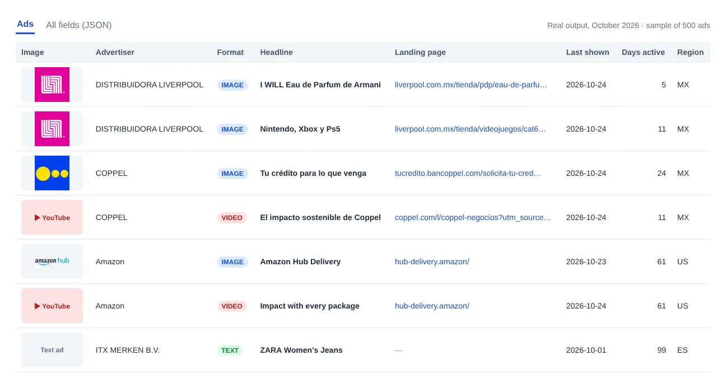The image size is (726, 388).
Task: Click the Landing page column header
Action: (x=420, y=52)
